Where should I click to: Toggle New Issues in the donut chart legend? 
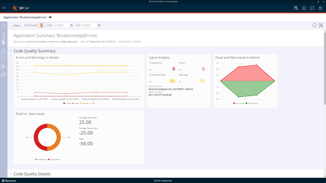pyautogui.click(x=54, y=159)
